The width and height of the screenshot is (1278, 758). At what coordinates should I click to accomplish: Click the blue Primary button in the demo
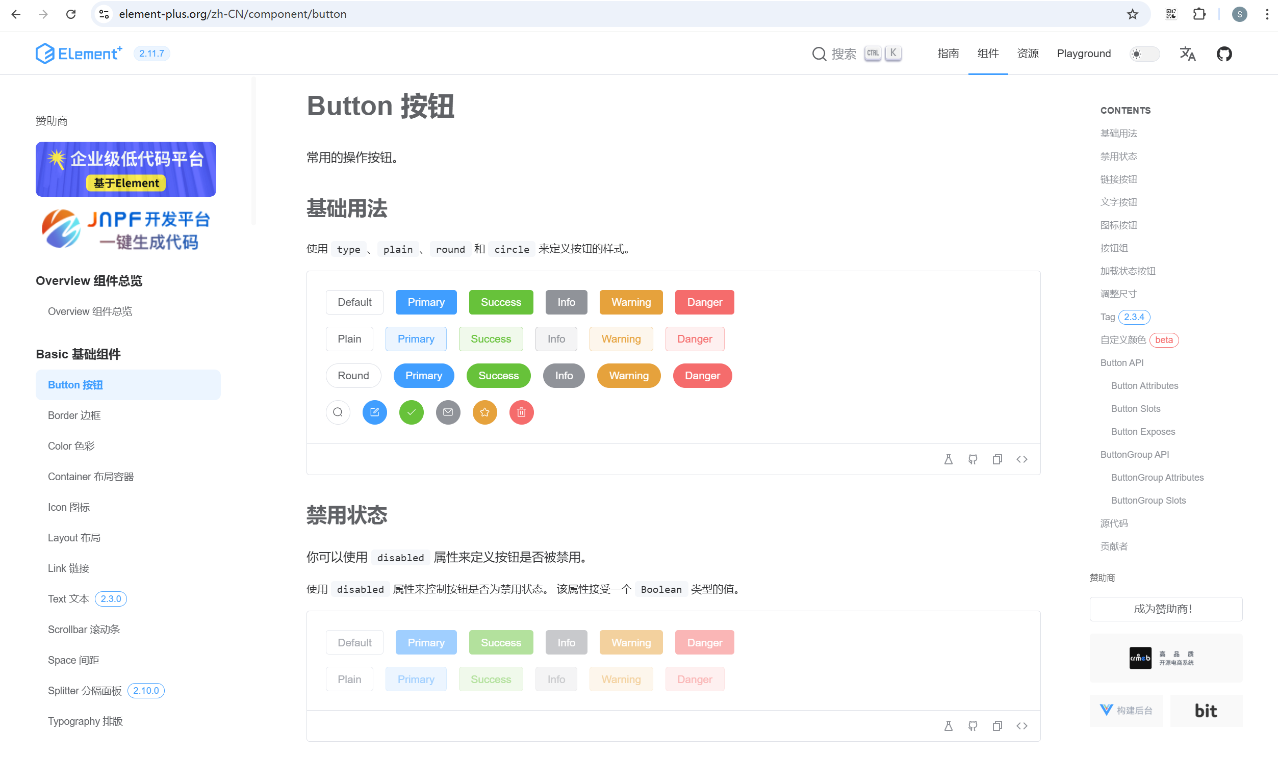pyautogui.click(x=426, y=302)
